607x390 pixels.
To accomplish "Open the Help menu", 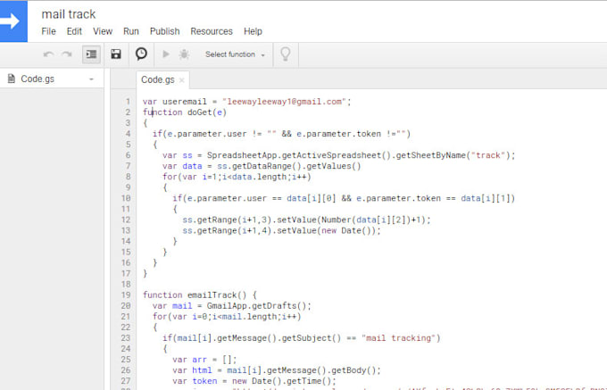I will click(253, 31).
